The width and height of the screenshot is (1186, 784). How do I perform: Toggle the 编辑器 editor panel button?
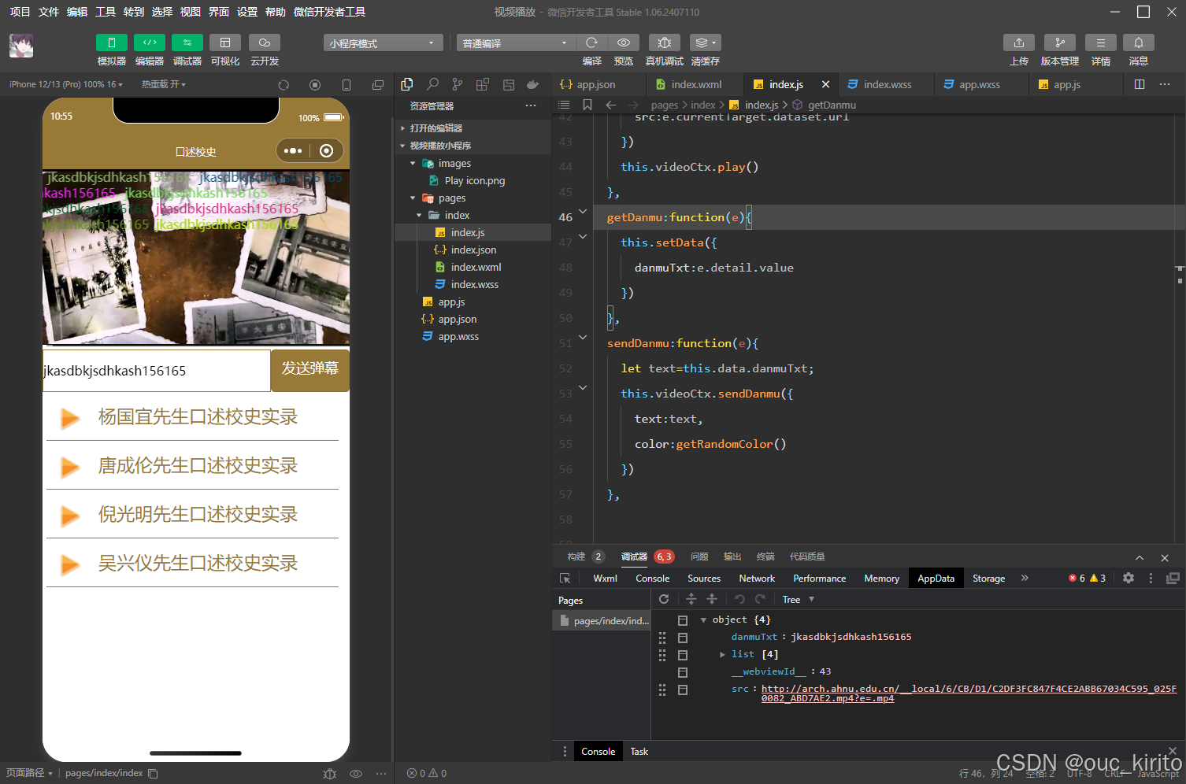coord(149,43)
